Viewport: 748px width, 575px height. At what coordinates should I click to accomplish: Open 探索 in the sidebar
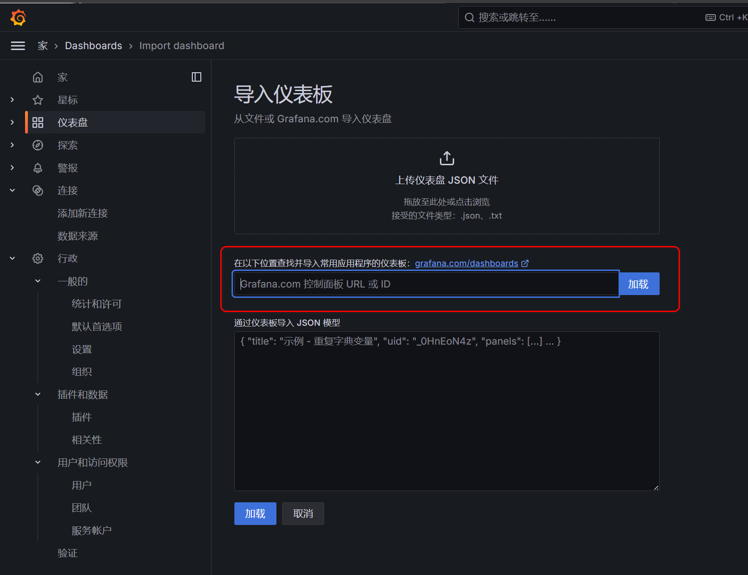click(68, 145)
